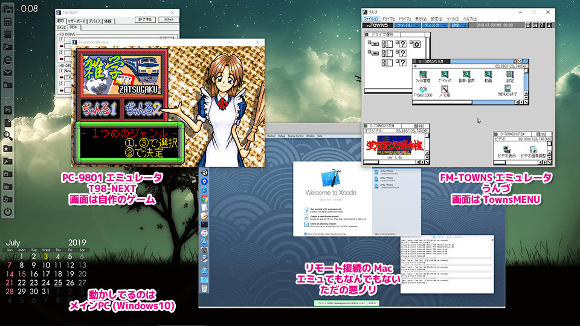Click 'Clone an existing project' in Xcode
Viewport: 580px width, 326px height.
point(324,225)
